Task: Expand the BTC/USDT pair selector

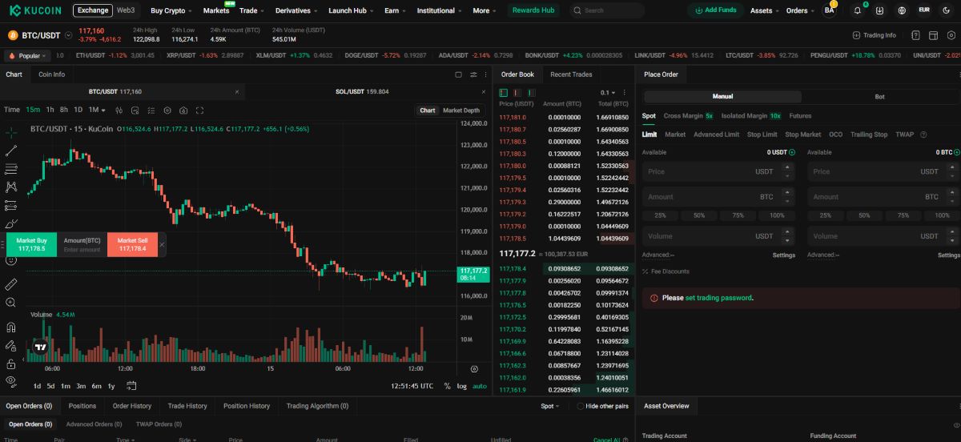Action: pos(68,35)
